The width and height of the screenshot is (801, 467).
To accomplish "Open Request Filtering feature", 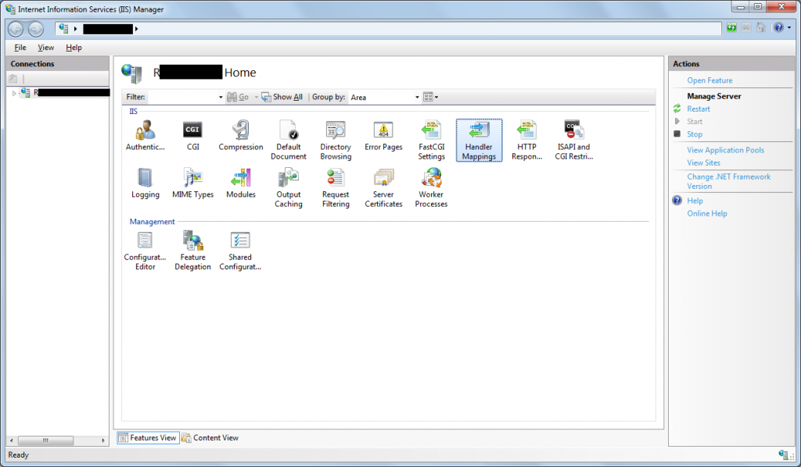I will coord(336,188).
